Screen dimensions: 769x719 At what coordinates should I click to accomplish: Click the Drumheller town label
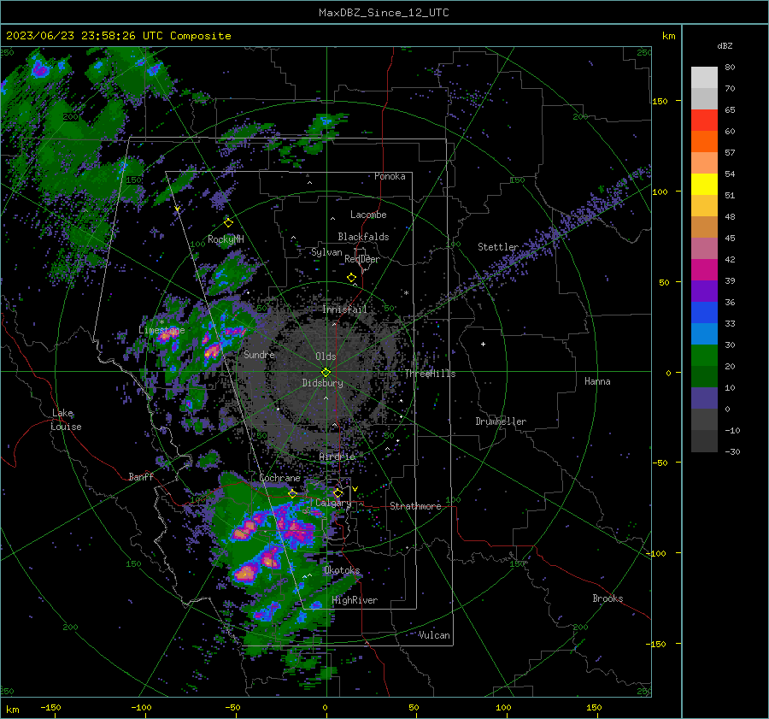click(x=501, y=421)
